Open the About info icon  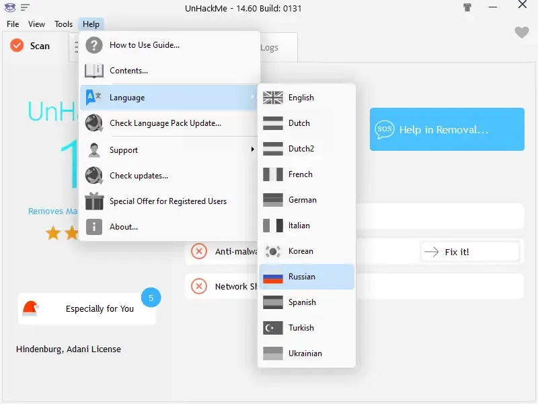click(x=94, y=227)
